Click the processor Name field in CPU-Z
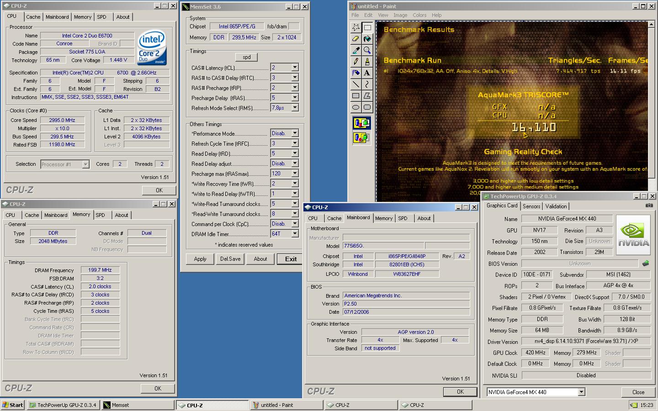 [87, 36]
